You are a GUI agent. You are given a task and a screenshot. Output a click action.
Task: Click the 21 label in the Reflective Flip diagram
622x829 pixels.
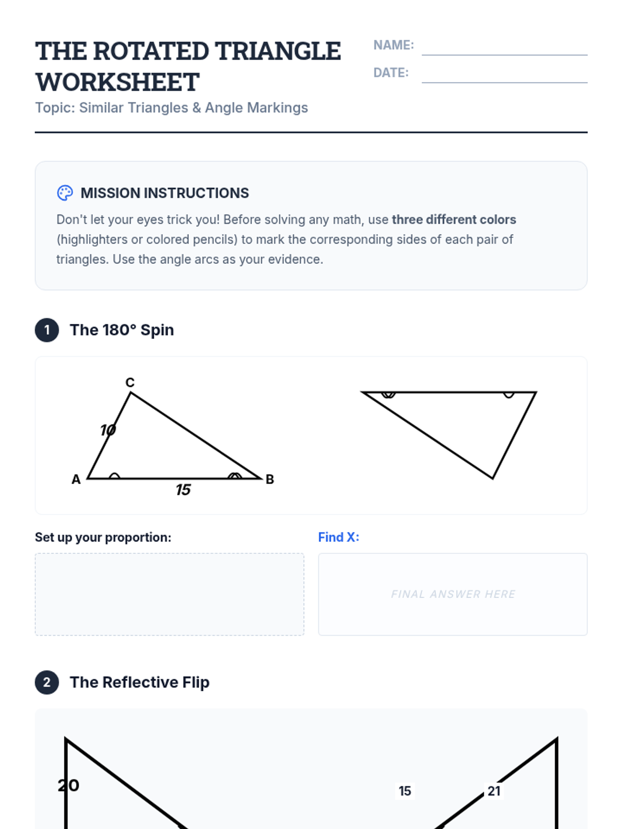pyautogui.click(x=494, y=791)
